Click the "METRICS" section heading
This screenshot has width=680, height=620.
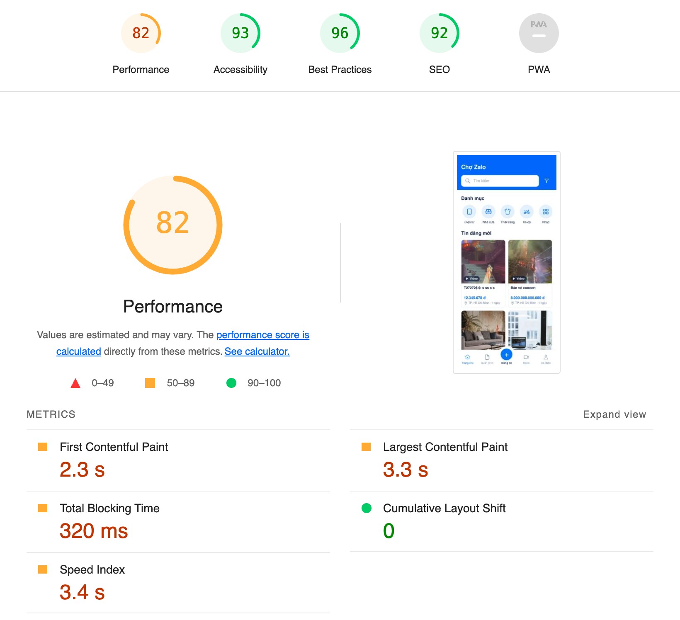tap(51, 414)
